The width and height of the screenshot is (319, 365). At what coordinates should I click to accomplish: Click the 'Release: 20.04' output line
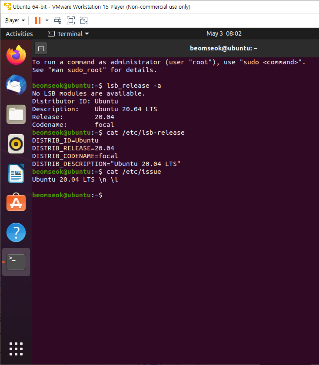[73, 117]
